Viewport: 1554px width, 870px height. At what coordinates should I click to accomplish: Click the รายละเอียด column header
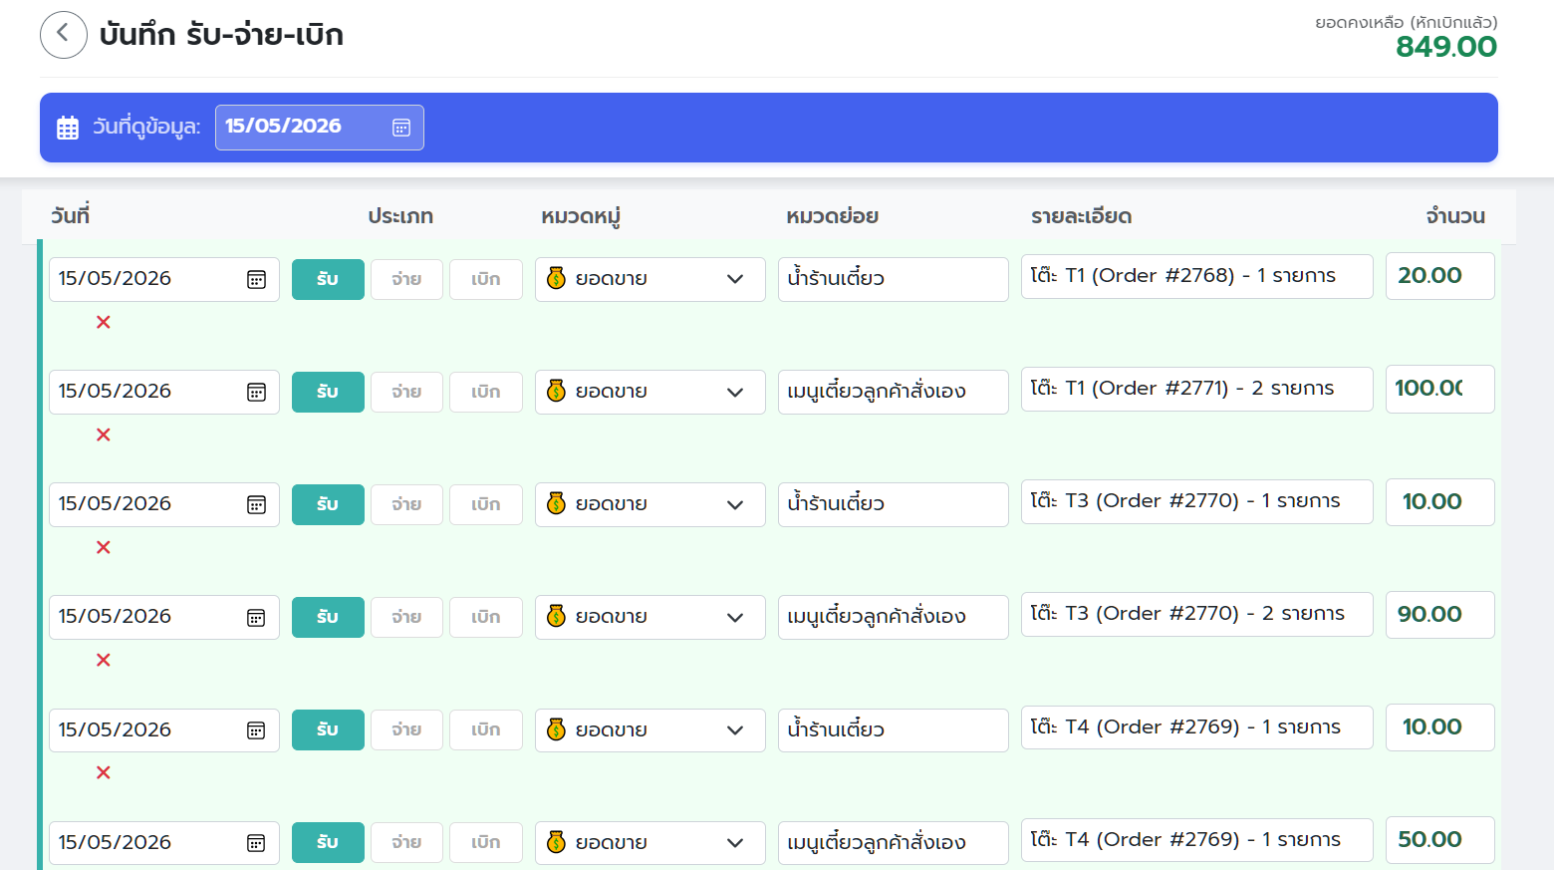point(1081,216)
